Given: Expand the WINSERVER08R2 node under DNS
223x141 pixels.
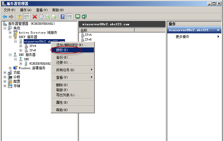Looking at the screenshot, I should [x=21, y=64].
